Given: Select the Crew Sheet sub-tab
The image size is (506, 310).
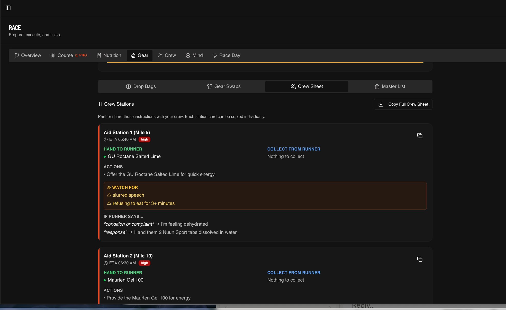Looking at the screenshot, I should coord(307,86).
